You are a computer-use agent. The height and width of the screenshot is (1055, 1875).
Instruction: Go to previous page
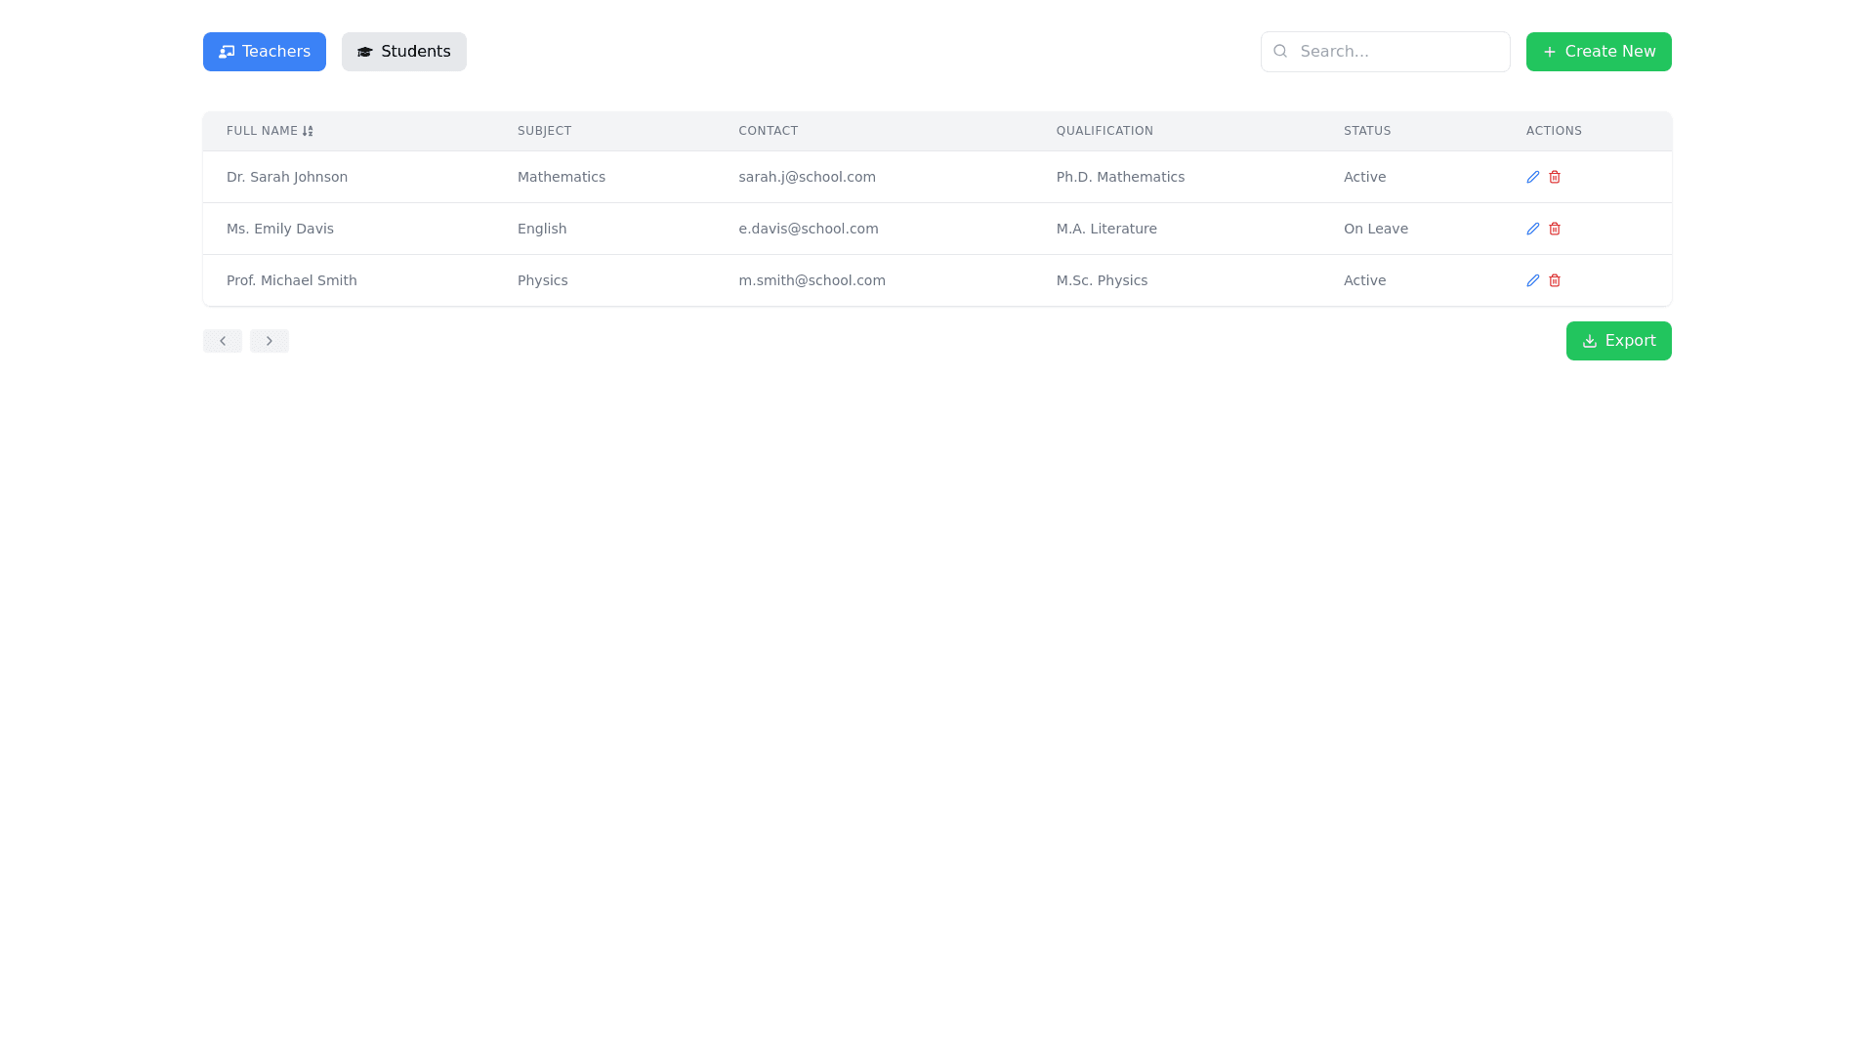[x=223, y=341]
